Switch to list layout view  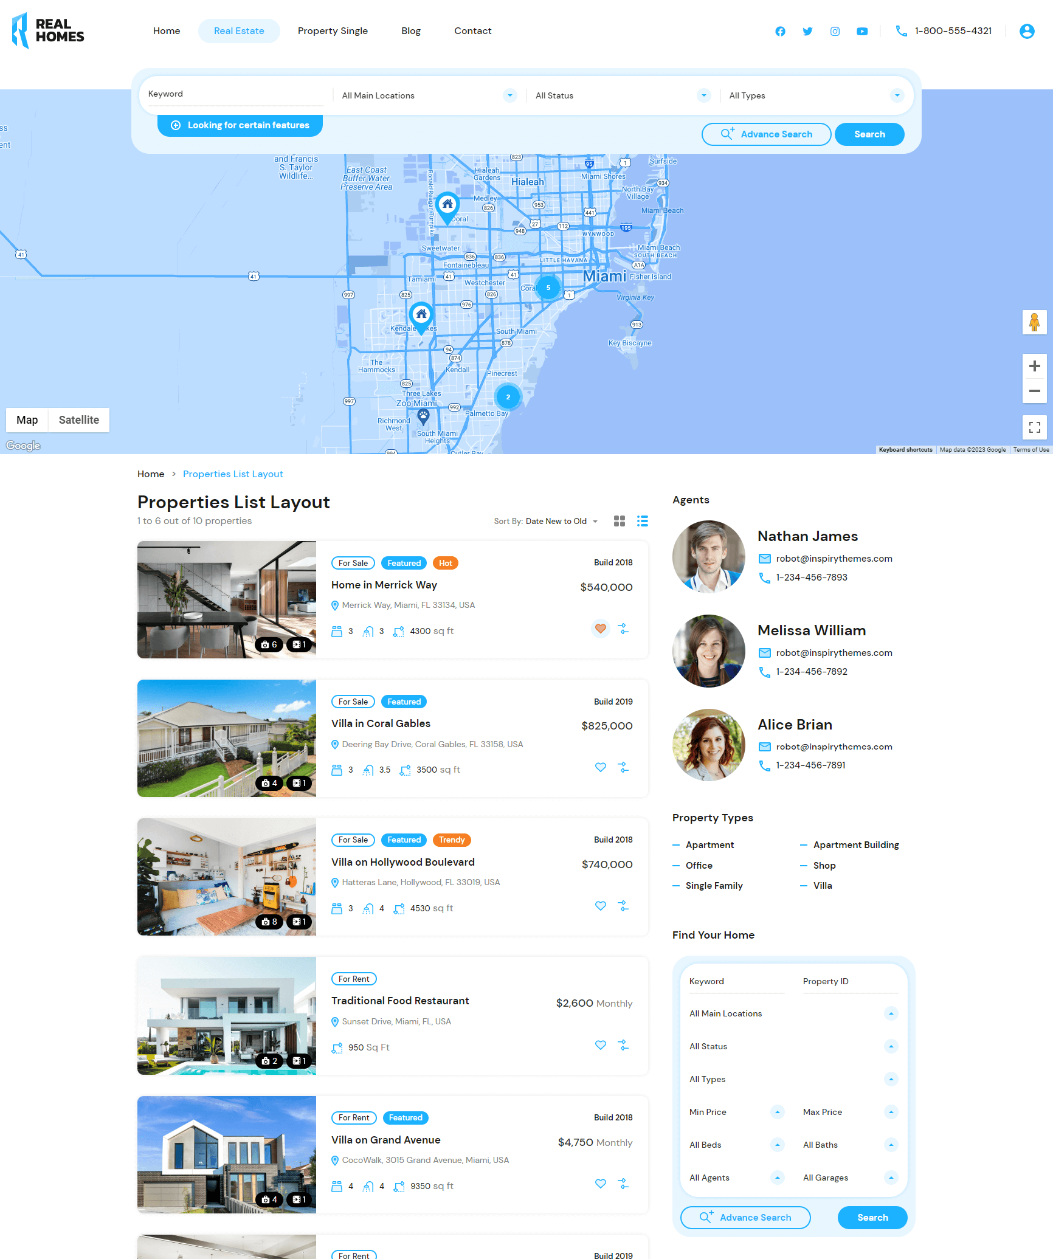tap(643, 521)
